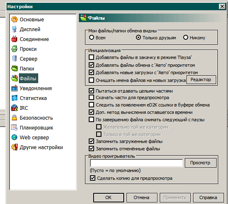The image size is (228, 204).
Task: Open the IRC globe icon
Action: 14,108
